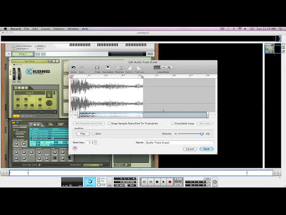Open Spotlight search in the menu bar
Image resolution: width=286 pixels, height=215 pixels.
point(281,29)
